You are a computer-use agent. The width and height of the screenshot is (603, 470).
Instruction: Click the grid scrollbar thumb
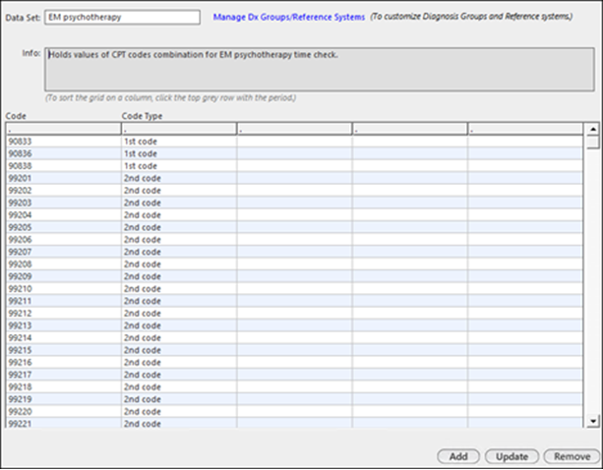593,143
